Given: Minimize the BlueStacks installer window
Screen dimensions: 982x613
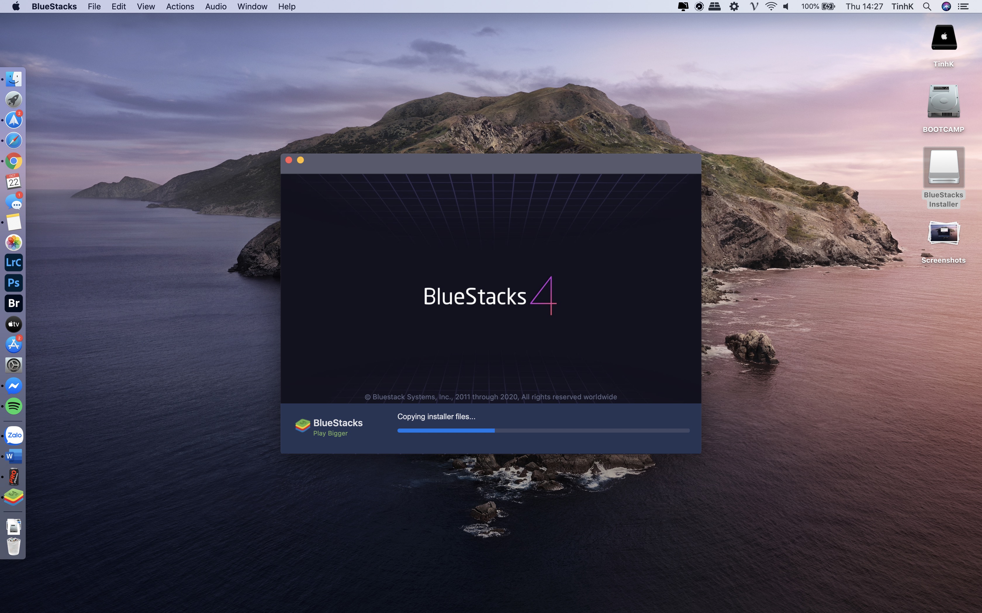Looking at the screenshot, I should pos(300,160).
